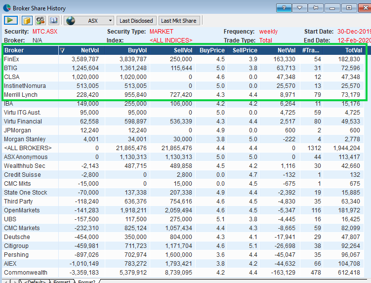371x283 pixels.
Task: Switch to the Format2 tab
Action: [86, 282]
